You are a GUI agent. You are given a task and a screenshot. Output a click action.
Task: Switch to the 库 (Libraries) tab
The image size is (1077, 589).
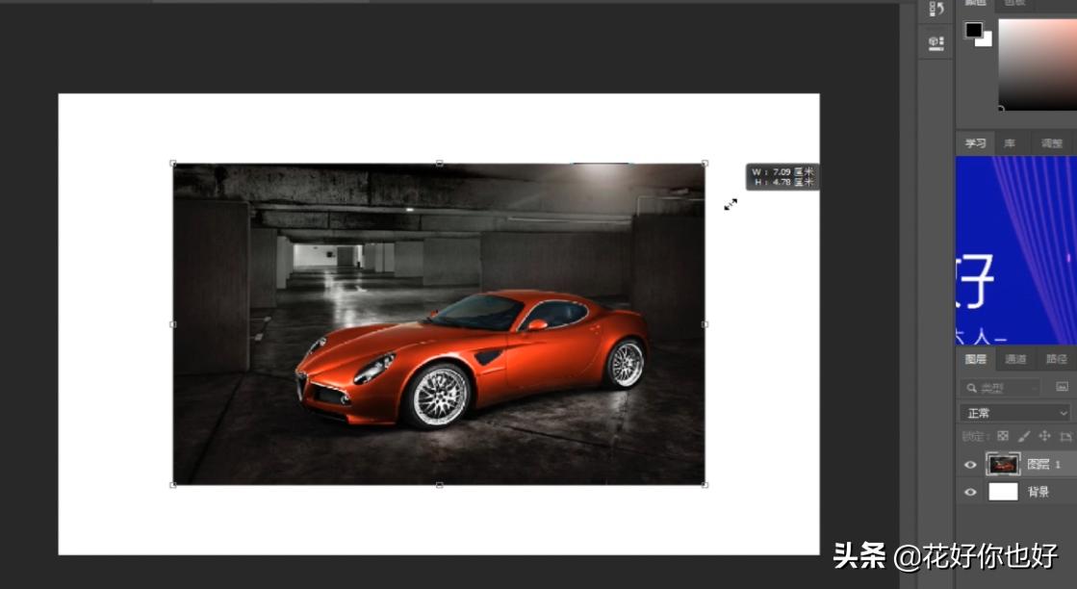click(1010, 143)
